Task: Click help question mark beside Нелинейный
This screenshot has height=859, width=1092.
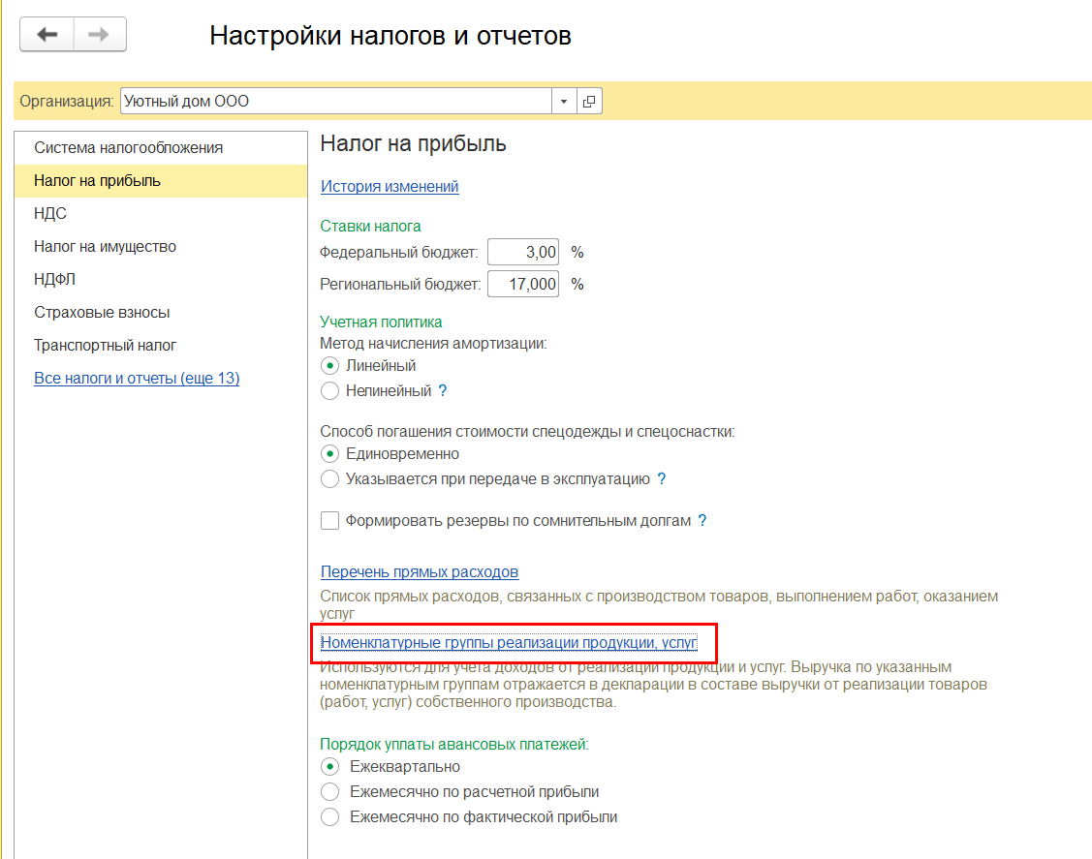Action: [x=443, y=391]
